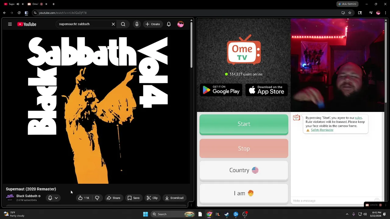Open the Windows Start menu
390x219 pixels.
[145, 214]
